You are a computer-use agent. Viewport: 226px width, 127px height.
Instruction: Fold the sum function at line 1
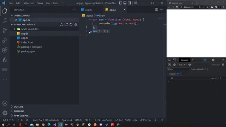pyautogui.click(x=90, y=20)
